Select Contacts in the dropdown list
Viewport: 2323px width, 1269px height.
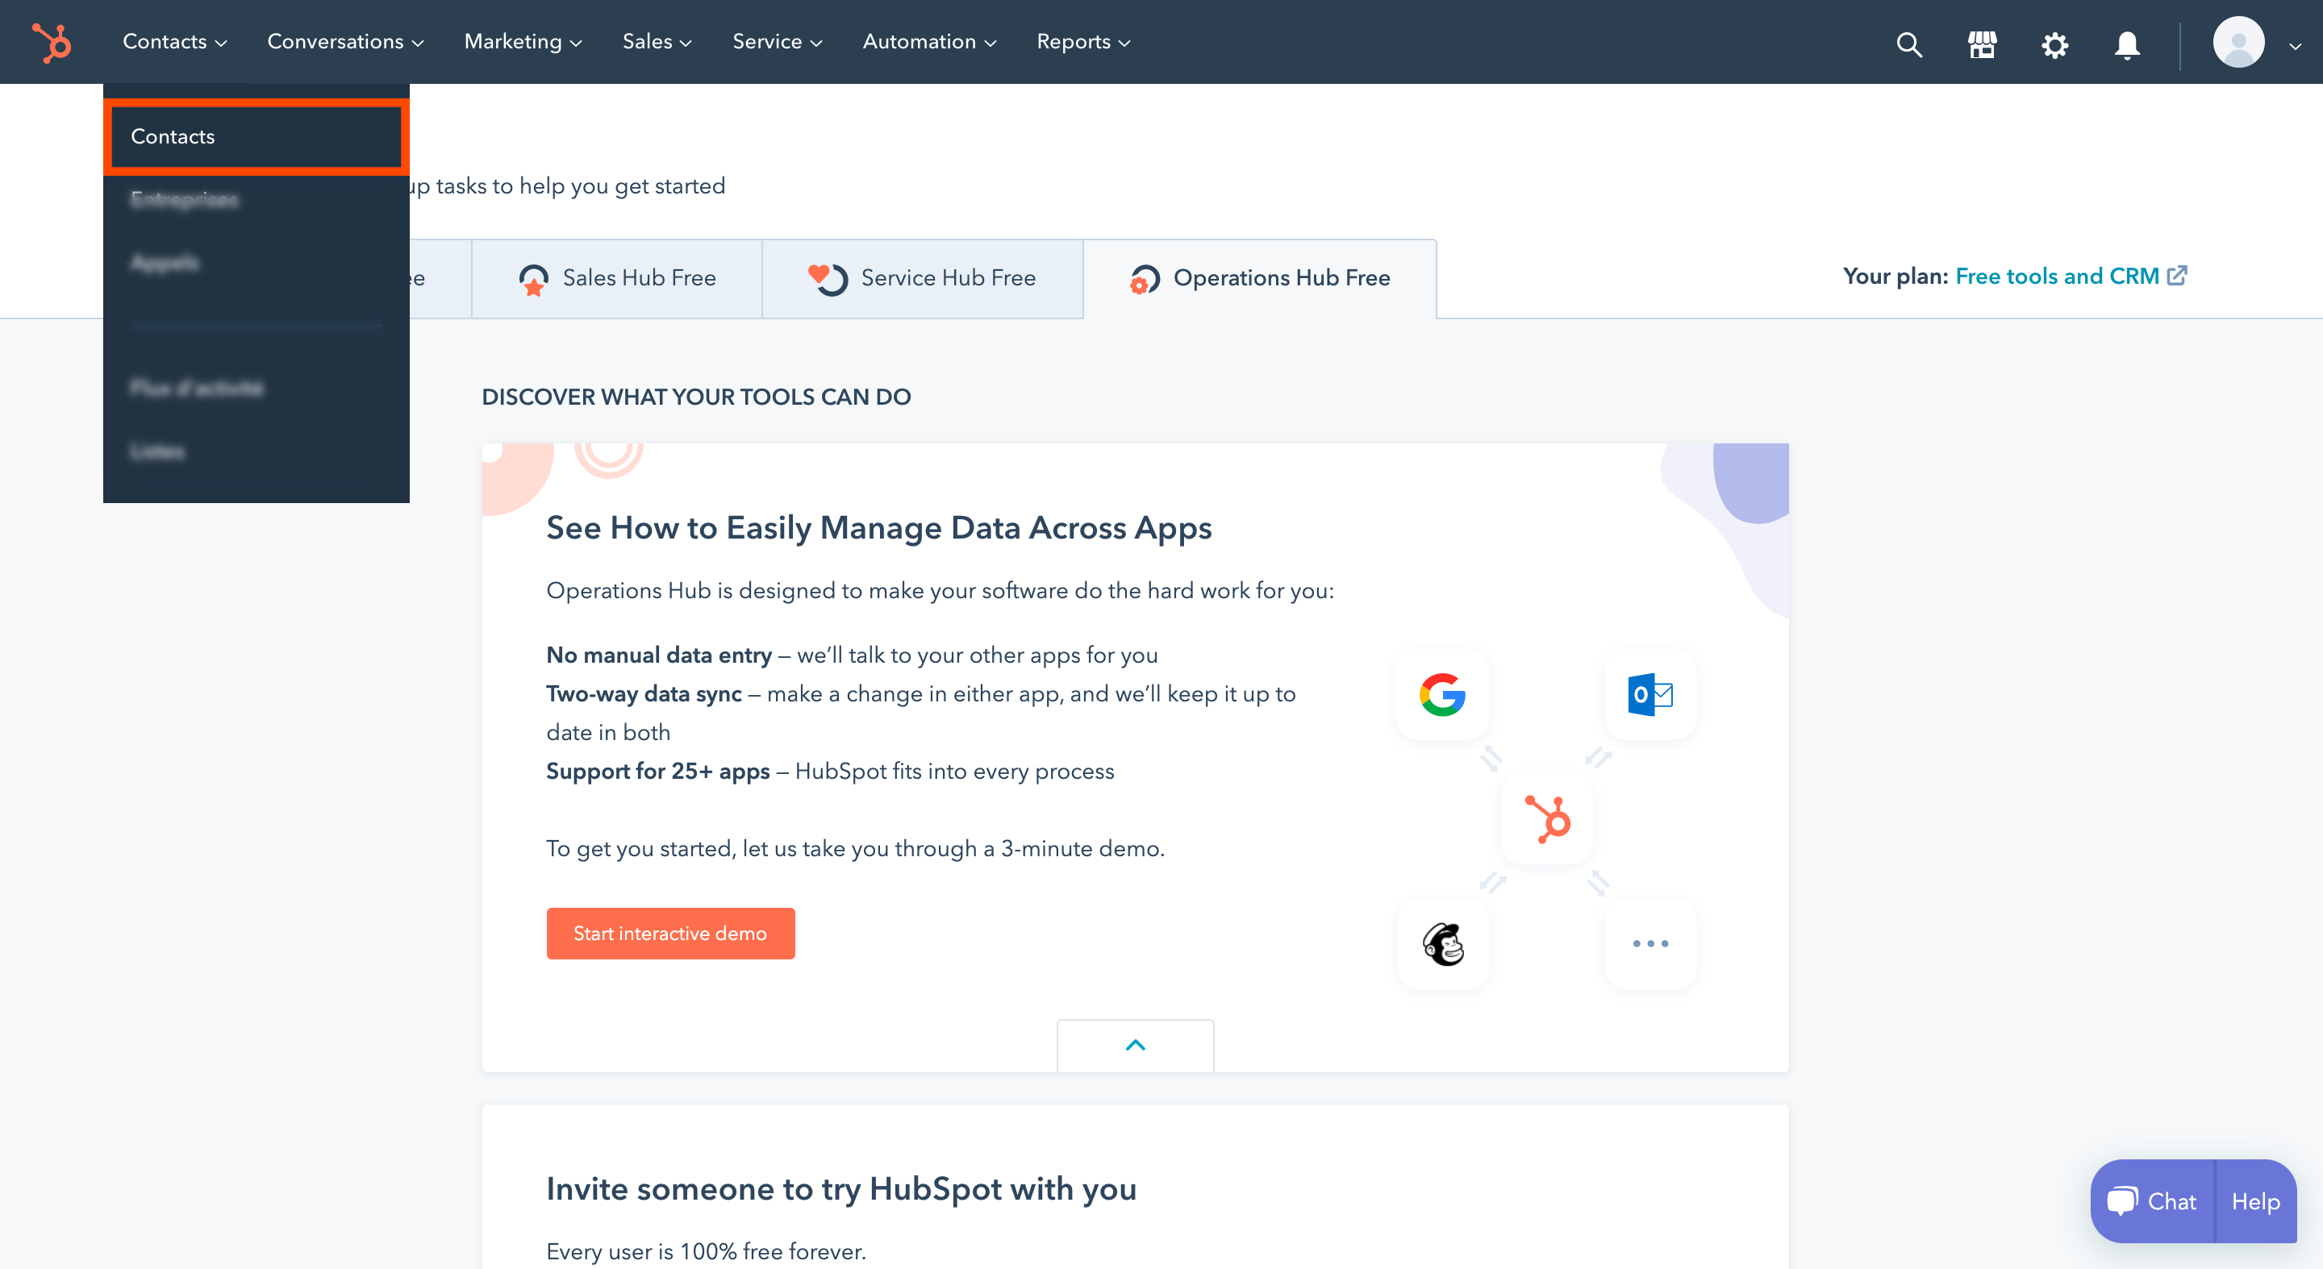pos(256,136)
